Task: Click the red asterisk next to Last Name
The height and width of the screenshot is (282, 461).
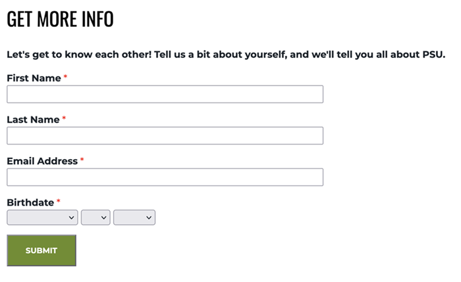Action: click(65, 120)
